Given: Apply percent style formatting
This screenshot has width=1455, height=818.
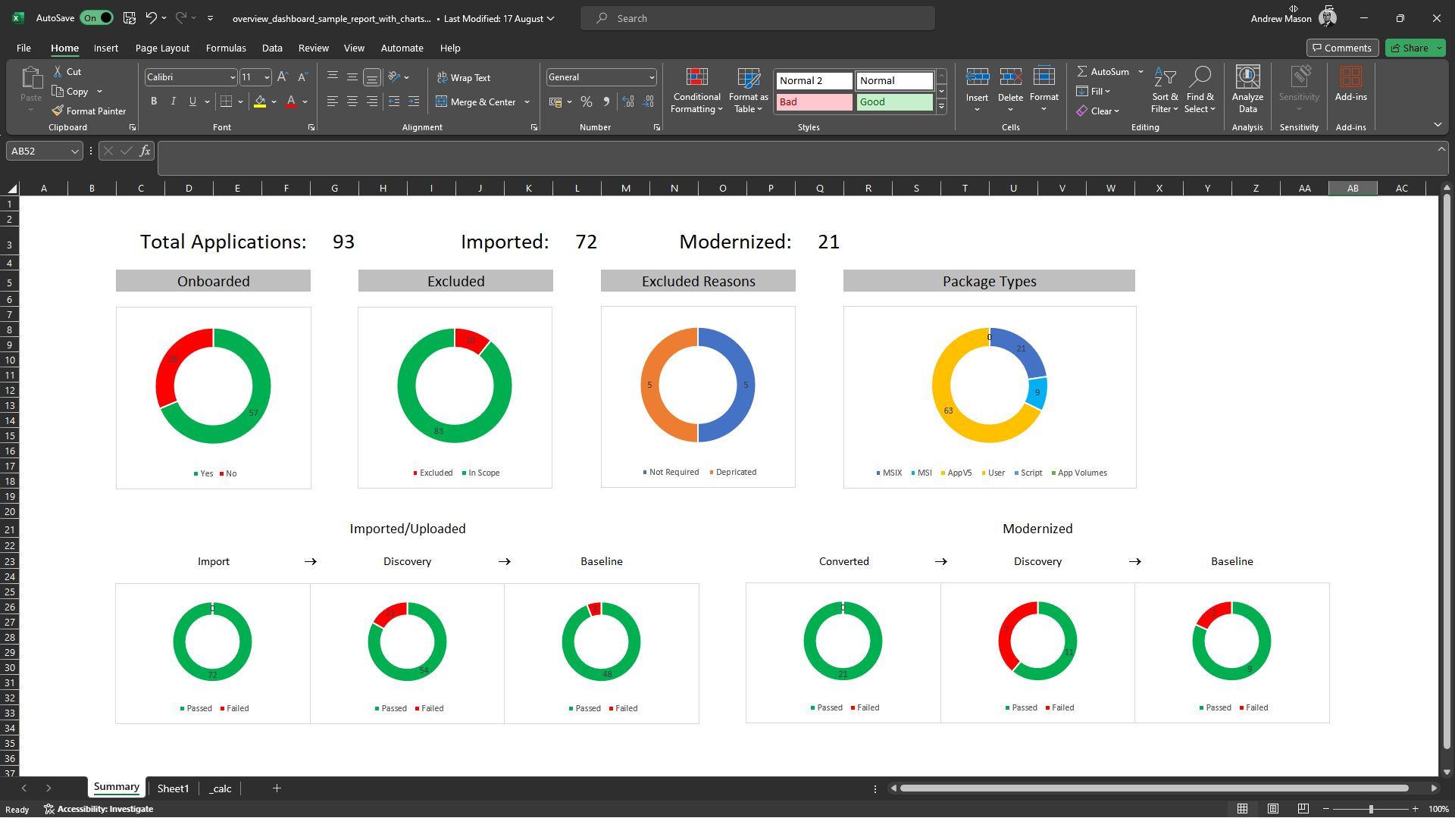Looking at the screenshot, I should pyautogui.click(x=586, y=101).
